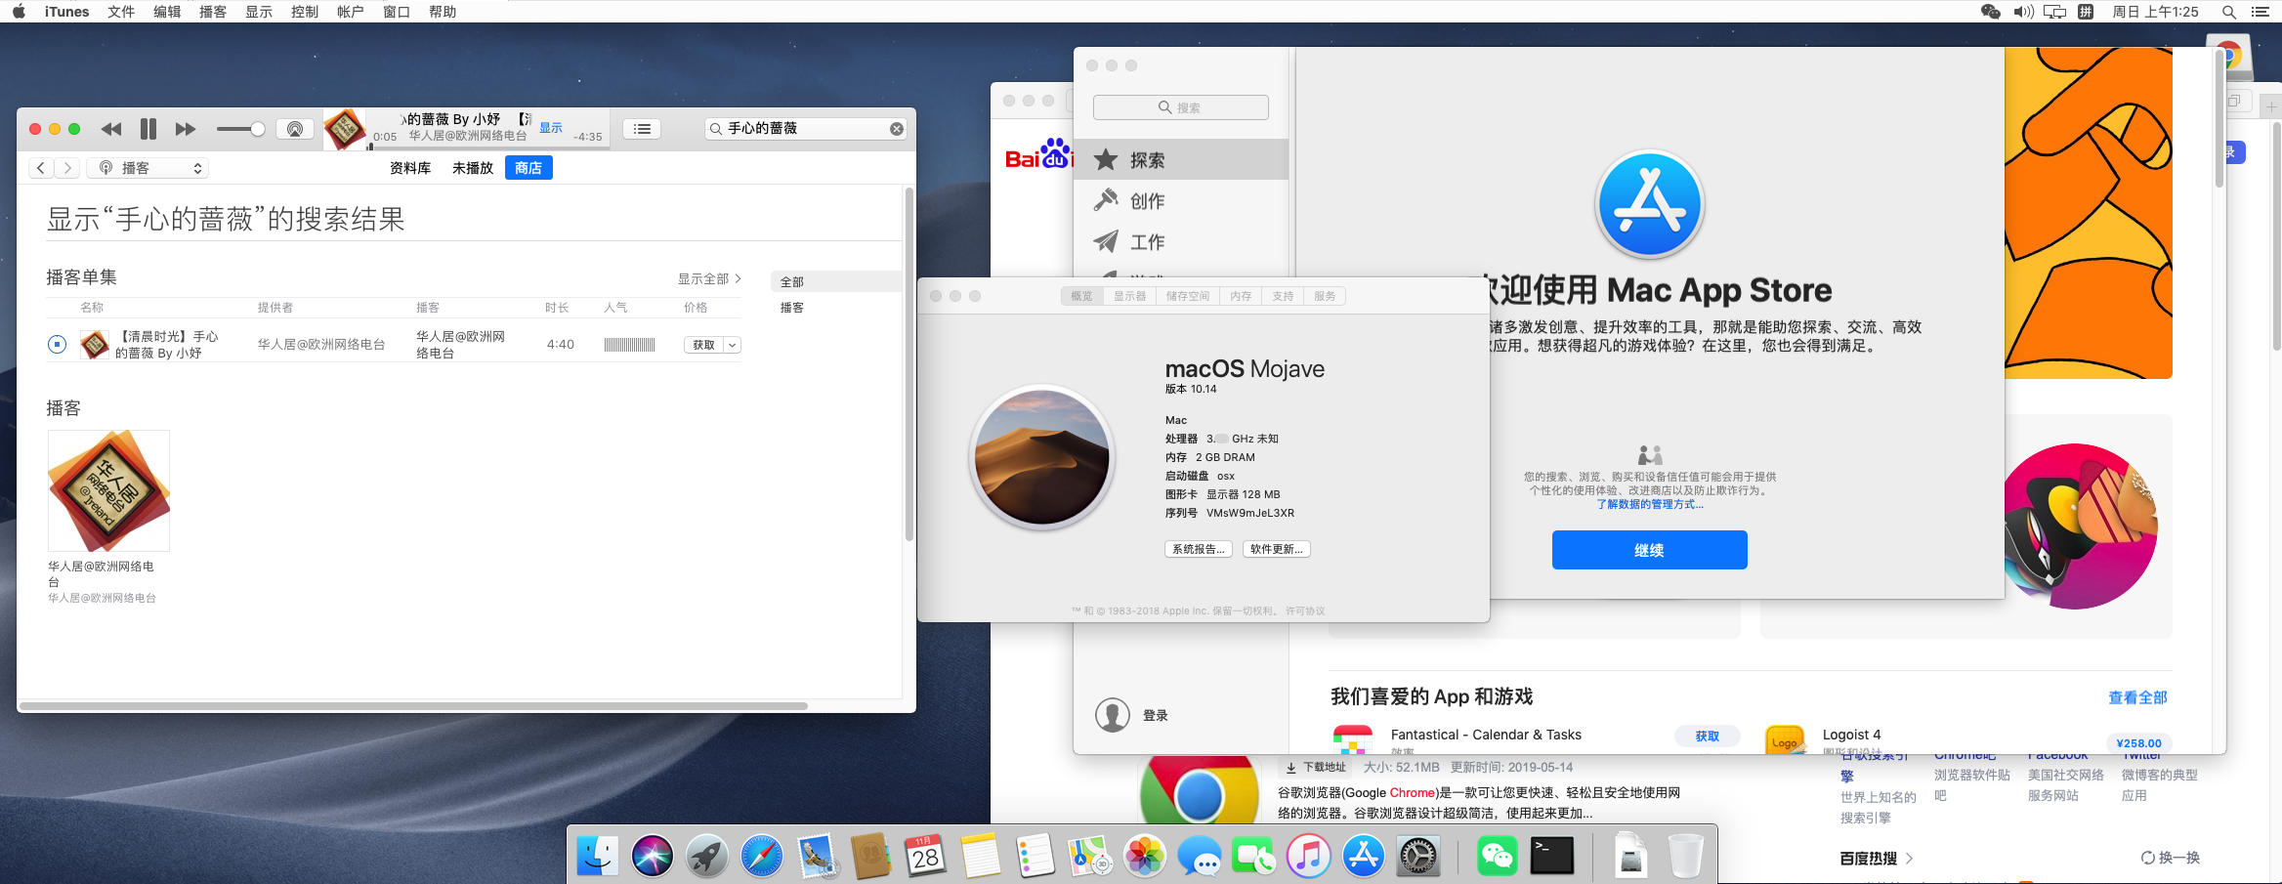This screenshot has height=884, width=2282.
Task: Open Siri from the Dock
Action: (x=652, y=857)
